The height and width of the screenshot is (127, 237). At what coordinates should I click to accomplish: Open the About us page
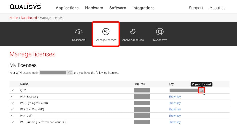click(x=217, y=8)
